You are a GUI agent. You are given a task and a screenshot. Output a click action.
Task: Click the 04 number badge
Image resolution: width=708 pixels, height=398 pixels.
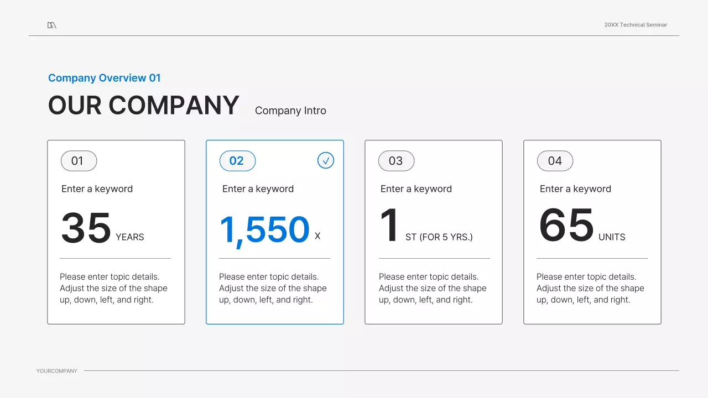click(x=555, y=161)
